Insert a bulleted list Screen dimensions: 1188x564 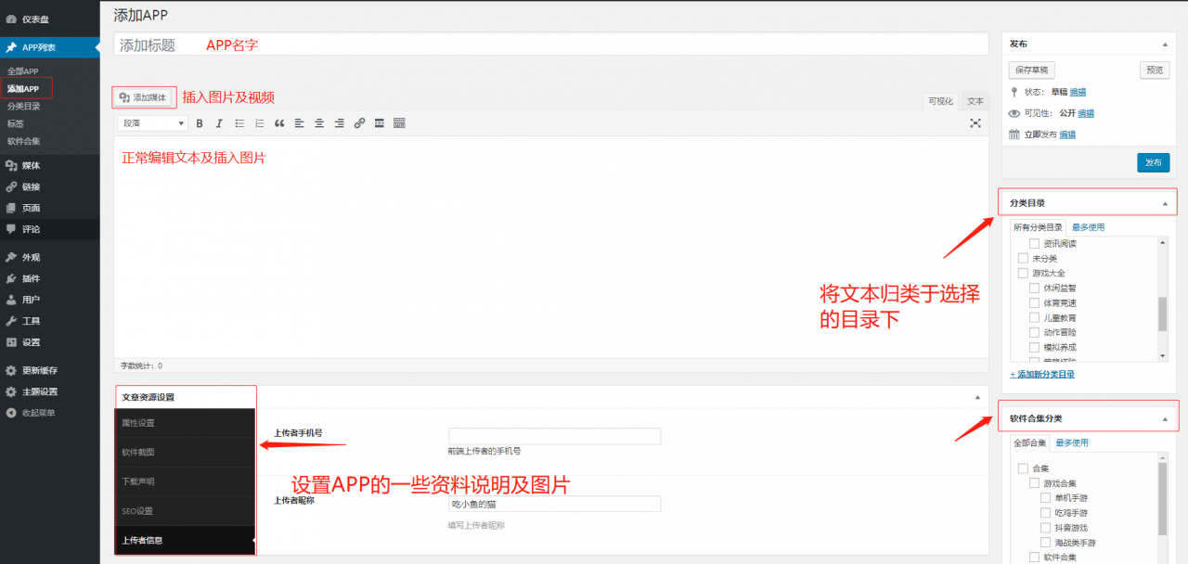coord(239,123)
